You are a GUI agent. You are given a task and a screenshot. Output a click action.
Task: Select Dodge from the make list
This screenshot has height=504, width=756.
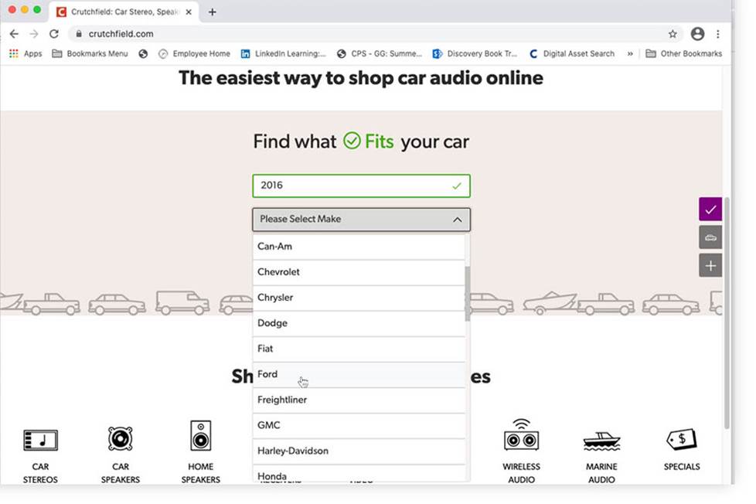(359, 323)
